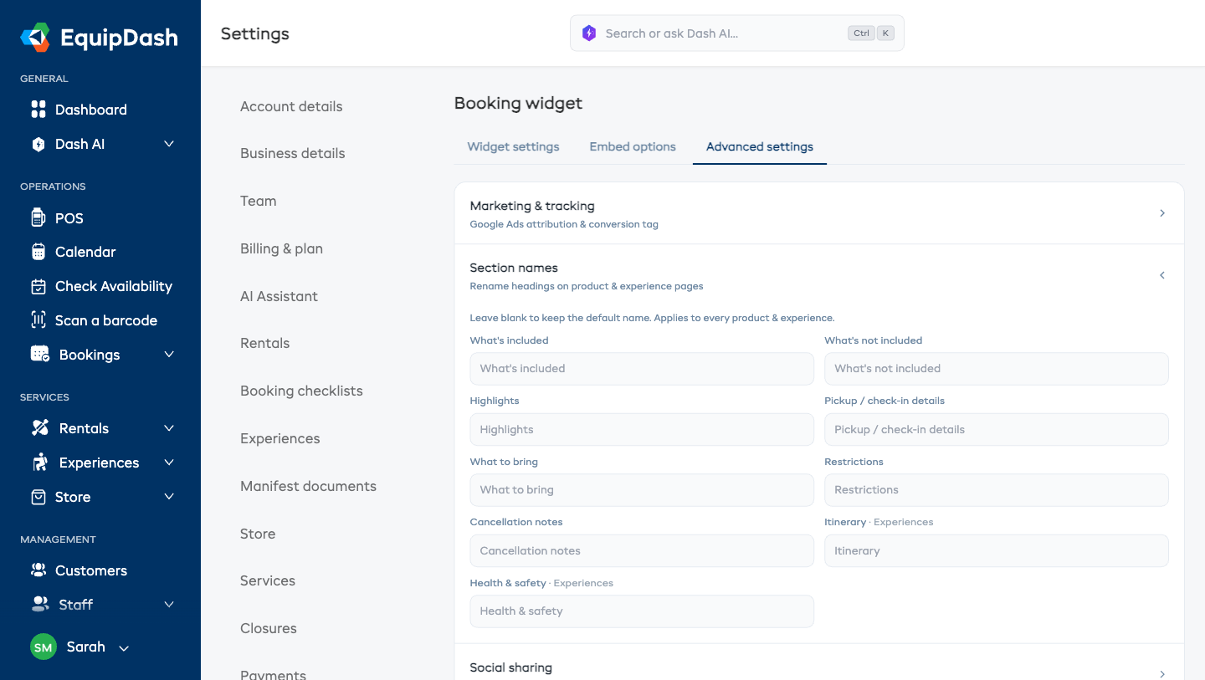Click the Check Availability calendar-check icon
This screenshot has height=680, width=1205.
point(38,286)
